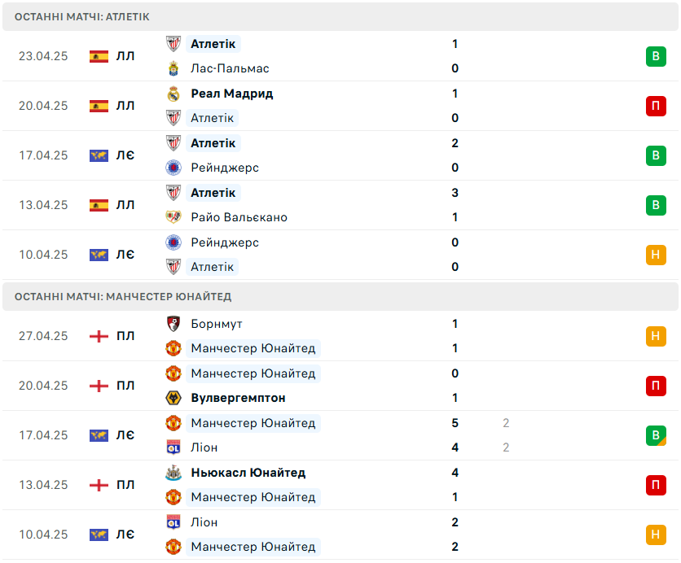Click England flag beside the 27.04.25 match
The image size is (681, 563).
pyautogui.click(x=99, y=336)
